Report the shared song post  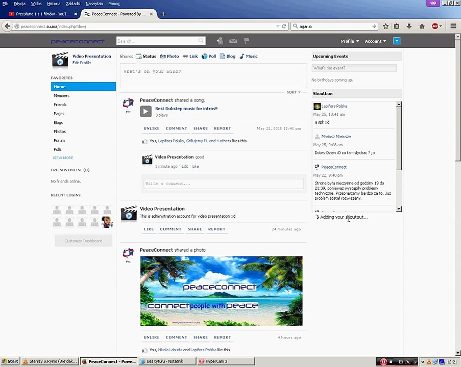click(222, 128)
